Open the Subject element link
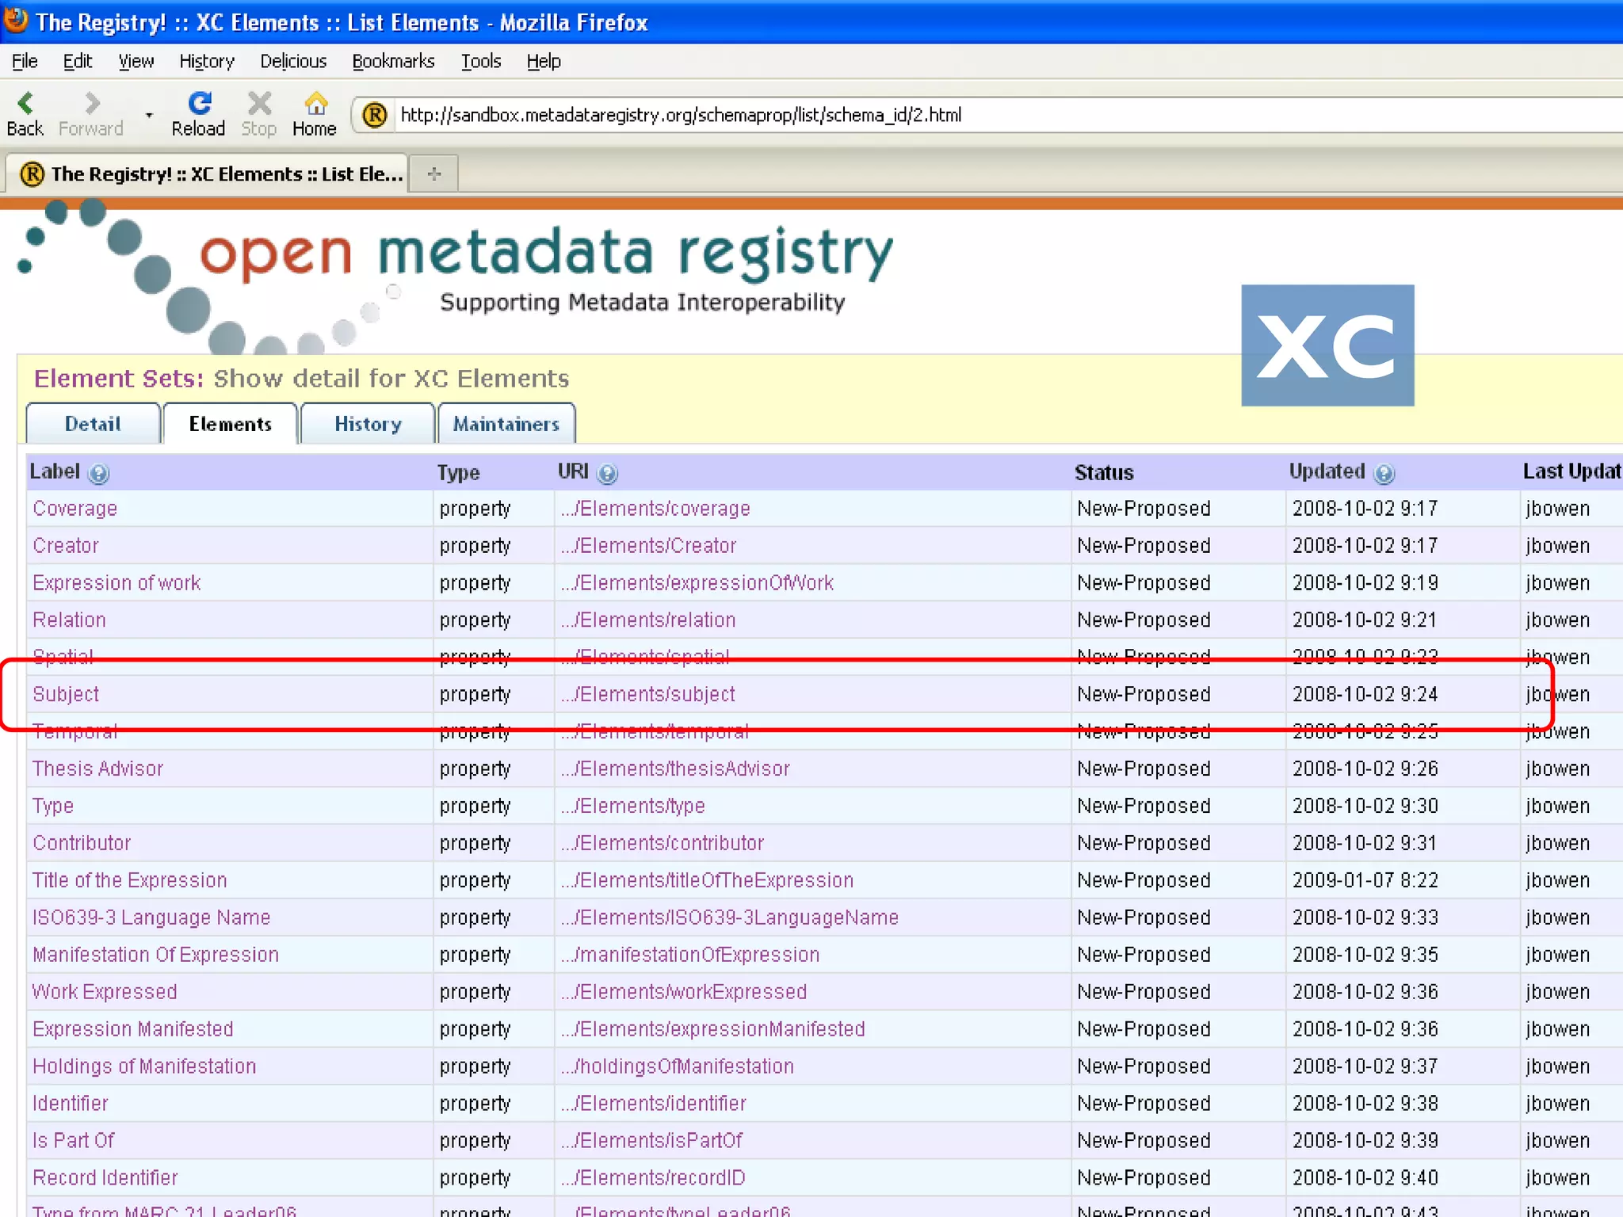1623x1217 pixels. [66, 694]
